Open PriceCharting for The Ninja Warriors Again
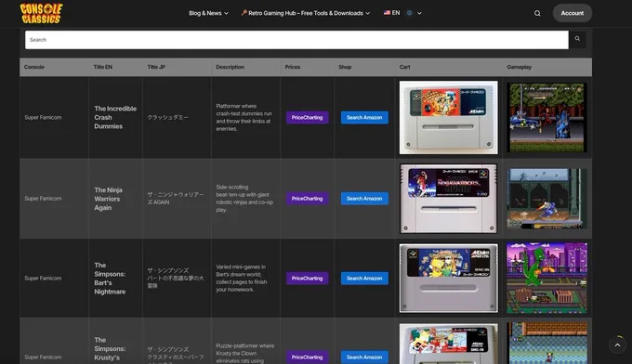The height and width of the screenshot is (364, 632). 307,199
